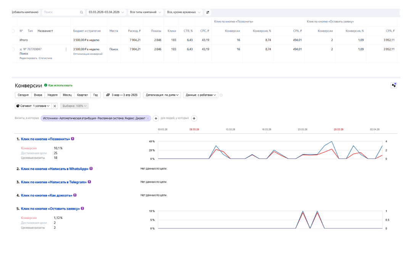Click the column settings icon beside the archive filter
The image size is (412, 257).
pyautogui.click(x=208, y=12)
